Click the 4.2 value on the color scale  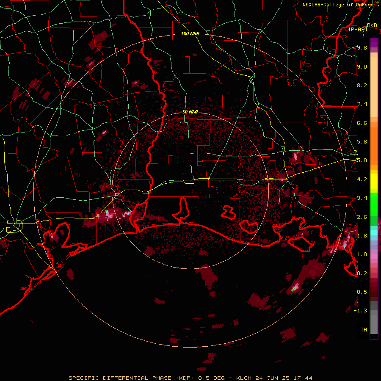tap(362, 179)
